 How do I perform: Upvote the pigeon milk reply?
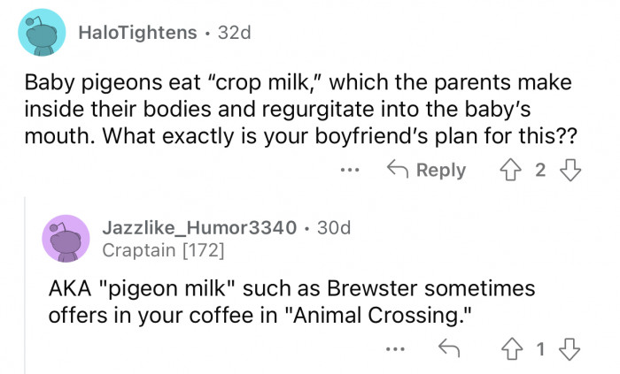[x=509, y=352]
